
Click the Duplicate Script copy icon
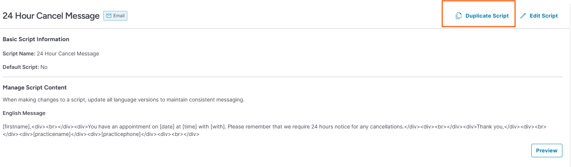(458, 16)
